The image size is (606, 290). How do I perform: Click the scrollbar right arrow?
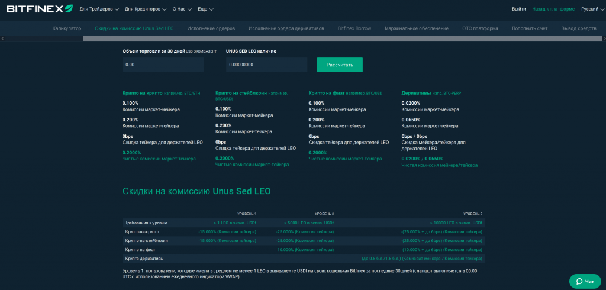[x=604, y=38]
